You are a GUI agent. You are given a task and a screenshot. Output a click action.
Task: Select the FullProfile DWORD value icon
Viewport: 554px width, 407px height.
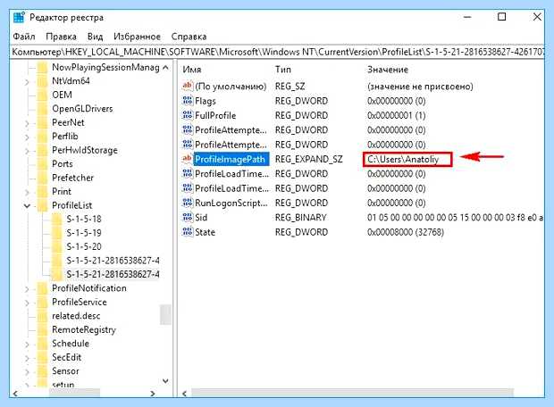pos(188,115)
